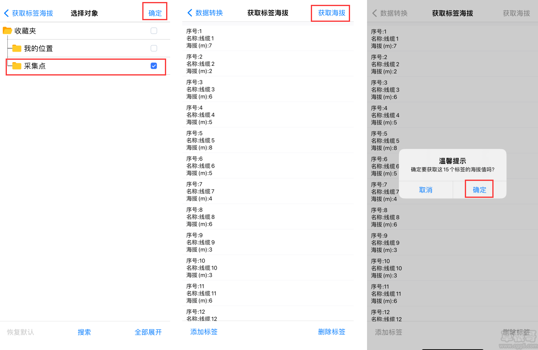Select the 收藏夹 tree row label
The height and width of the screenshot is (350, 538).
coord(25,31)
